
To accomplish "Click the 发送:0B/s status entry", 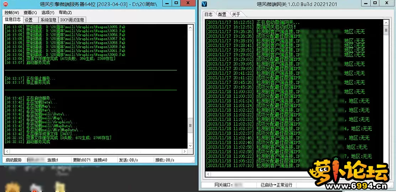I will pyautogui.click(x=129, y=160).
